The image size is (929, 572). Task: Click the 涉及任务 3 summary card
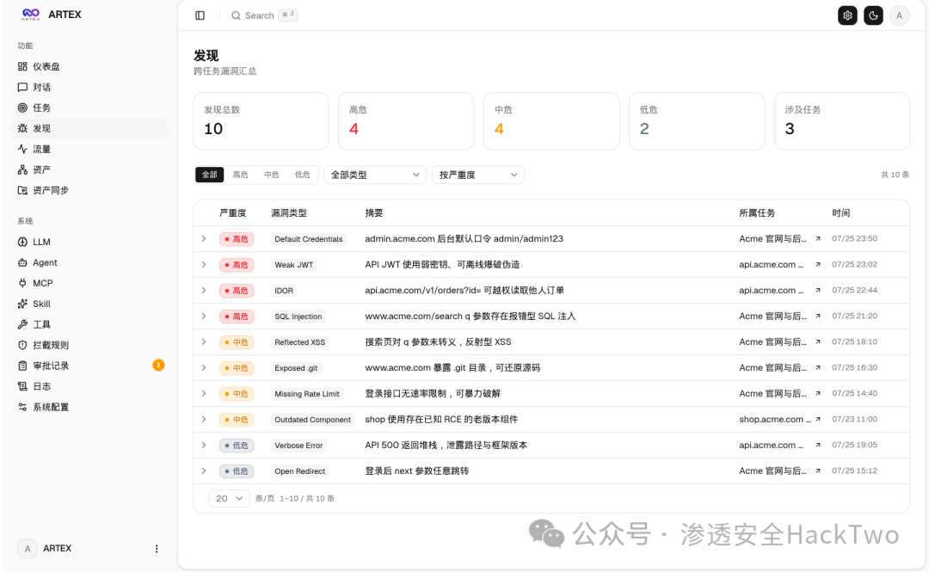[x=842, y=121]
